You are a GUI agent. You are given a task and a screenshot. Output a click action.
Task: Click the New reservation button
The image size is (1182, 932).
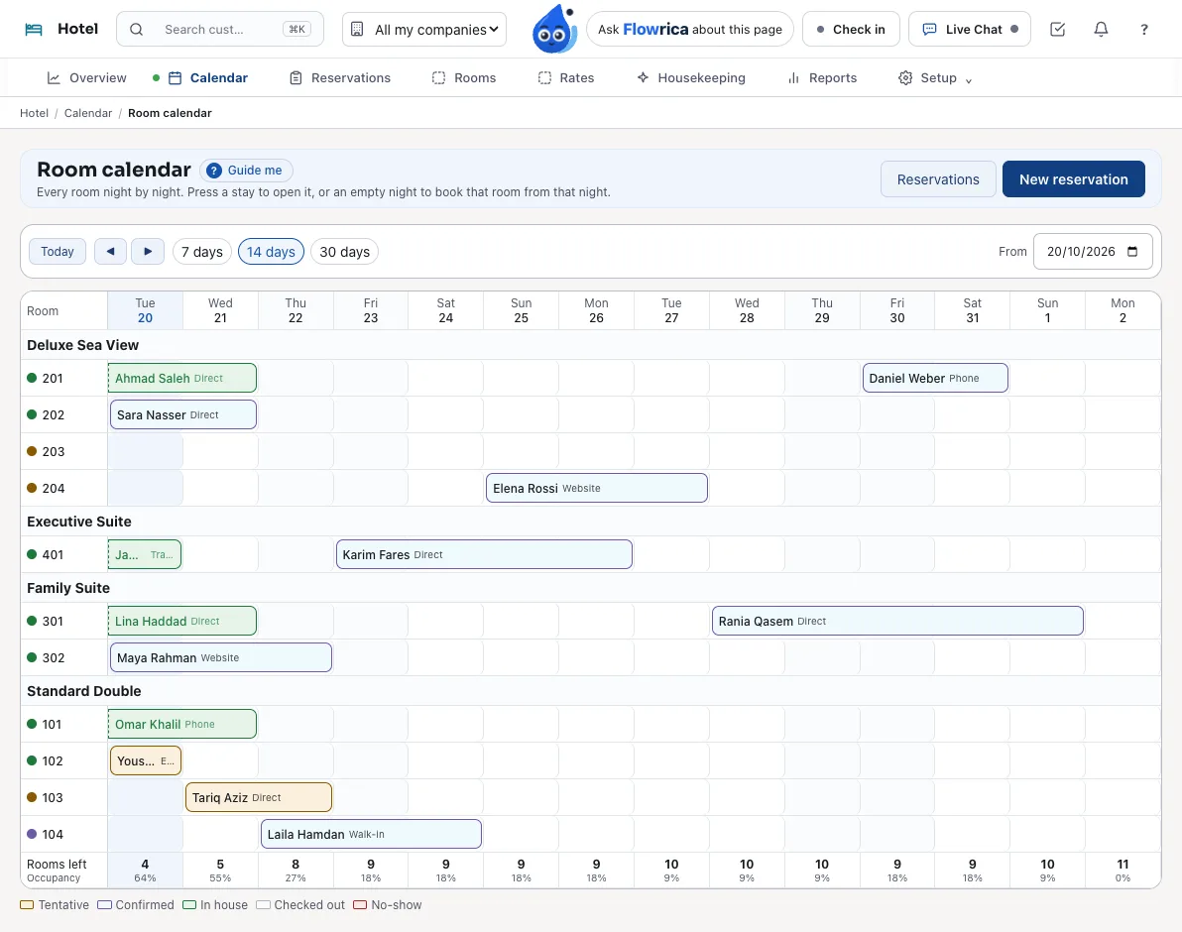pos(1074,179)
